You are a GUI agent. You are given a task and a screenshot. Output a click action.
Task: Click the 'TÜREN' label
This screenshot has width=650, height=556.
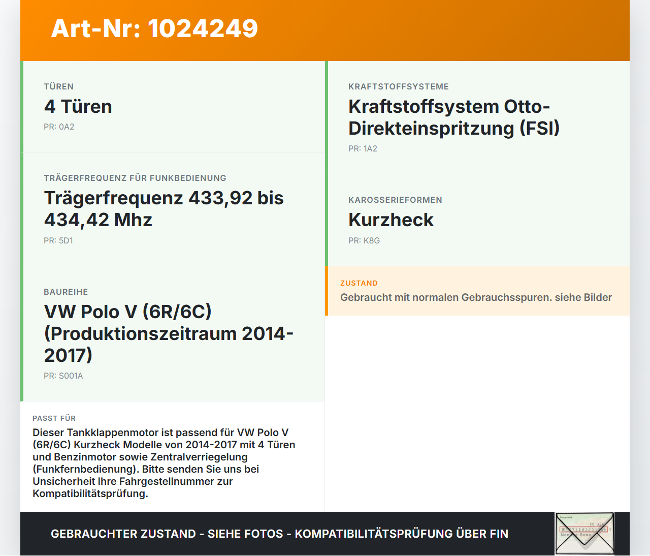[59, 86]
